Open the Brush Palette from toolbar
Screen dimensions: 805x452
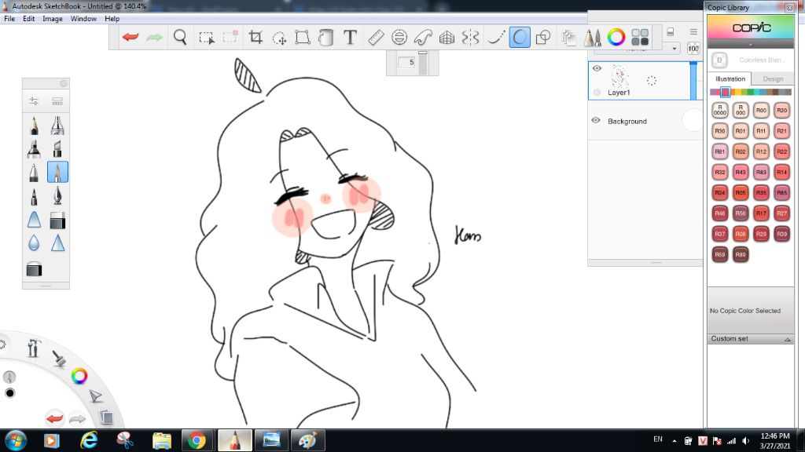[x=592, y=37]
